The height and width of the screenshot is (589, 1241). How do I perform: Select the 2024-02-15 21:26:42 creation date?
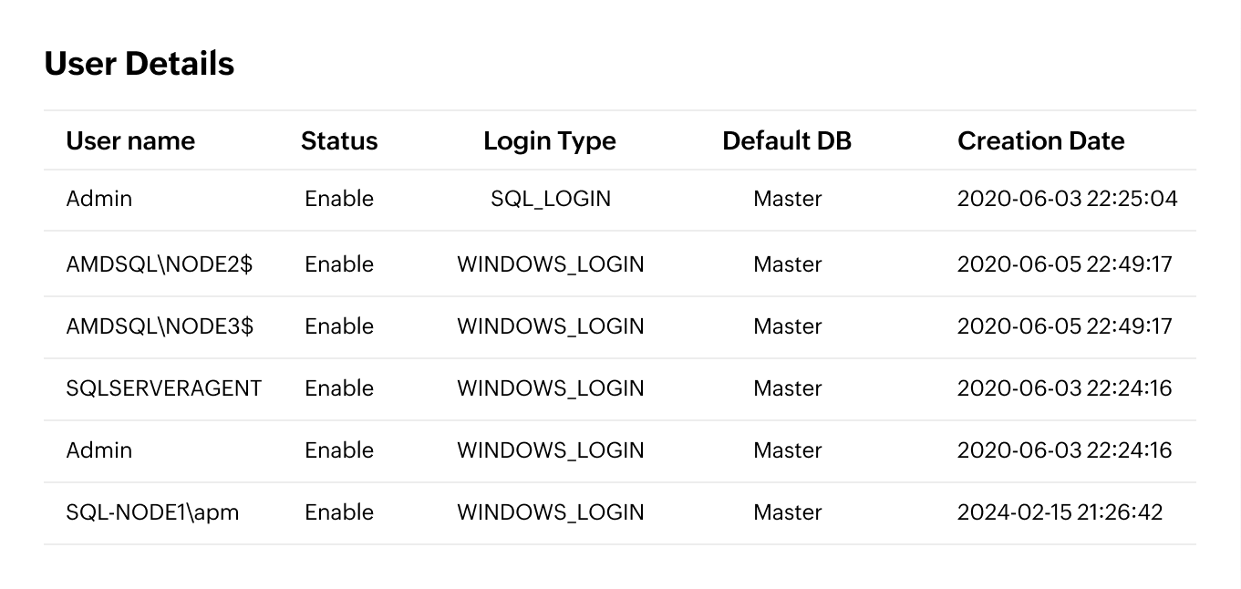click(1060, 512)
